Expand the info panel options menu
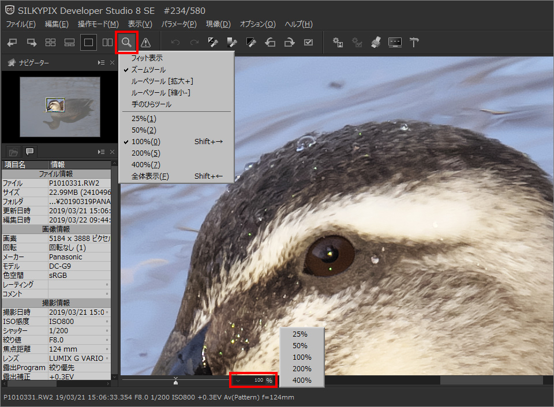Viewport: 554px width, 407px height. click(101, 152)
